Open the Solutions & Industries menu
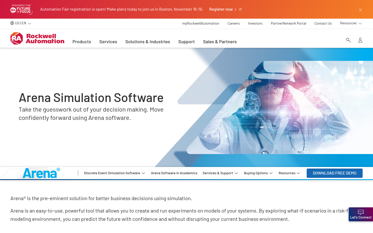The width and height of the screenshot is (373, 233). 148,42
